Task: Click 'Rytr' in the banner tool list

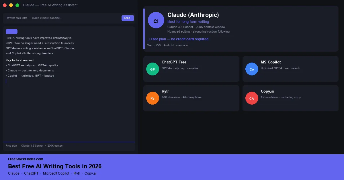Action: (x=77, y=173)
